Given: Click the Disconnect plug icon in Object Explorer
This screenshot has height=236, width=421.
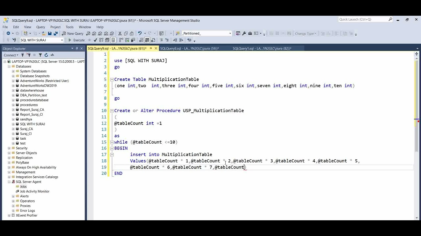Looking at the screenshot, I should (x=29, y=55).
